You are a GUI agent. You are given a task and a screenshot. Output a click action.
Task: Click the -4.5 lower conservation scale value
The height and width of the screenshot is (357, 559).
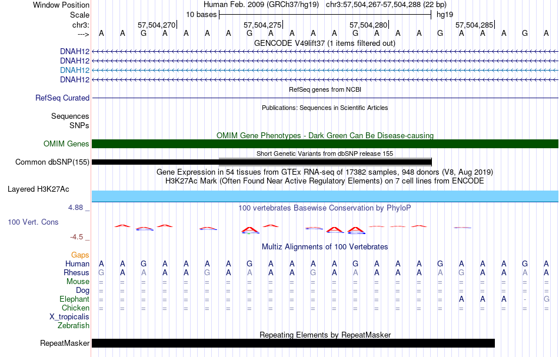point(76,237)
